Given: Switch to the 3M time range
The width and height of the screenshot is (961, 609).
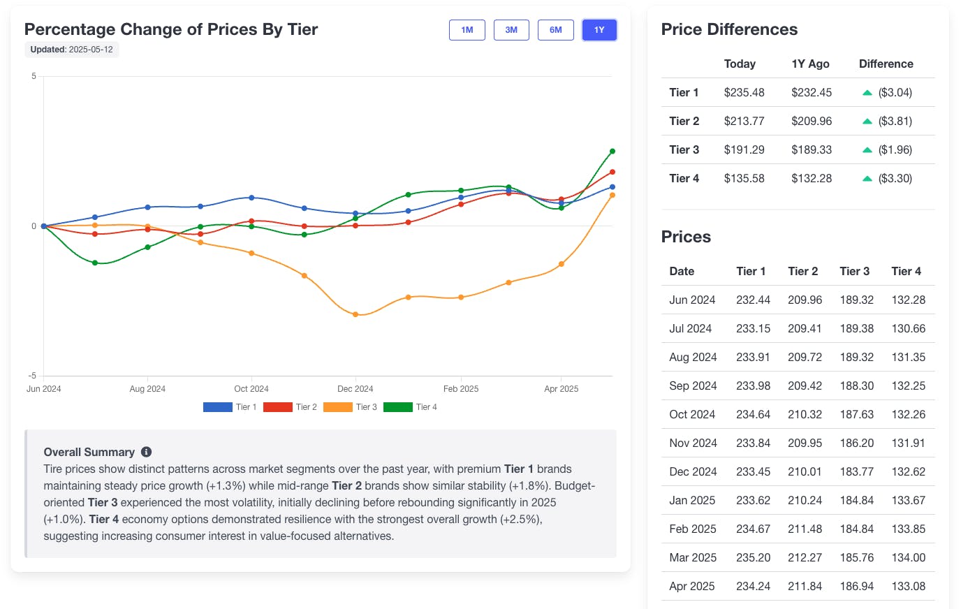Looking at the screenshot, I should 511,30.
